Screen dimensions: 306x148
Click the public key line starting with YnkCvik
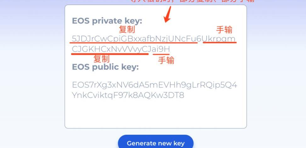coord(128,95)
